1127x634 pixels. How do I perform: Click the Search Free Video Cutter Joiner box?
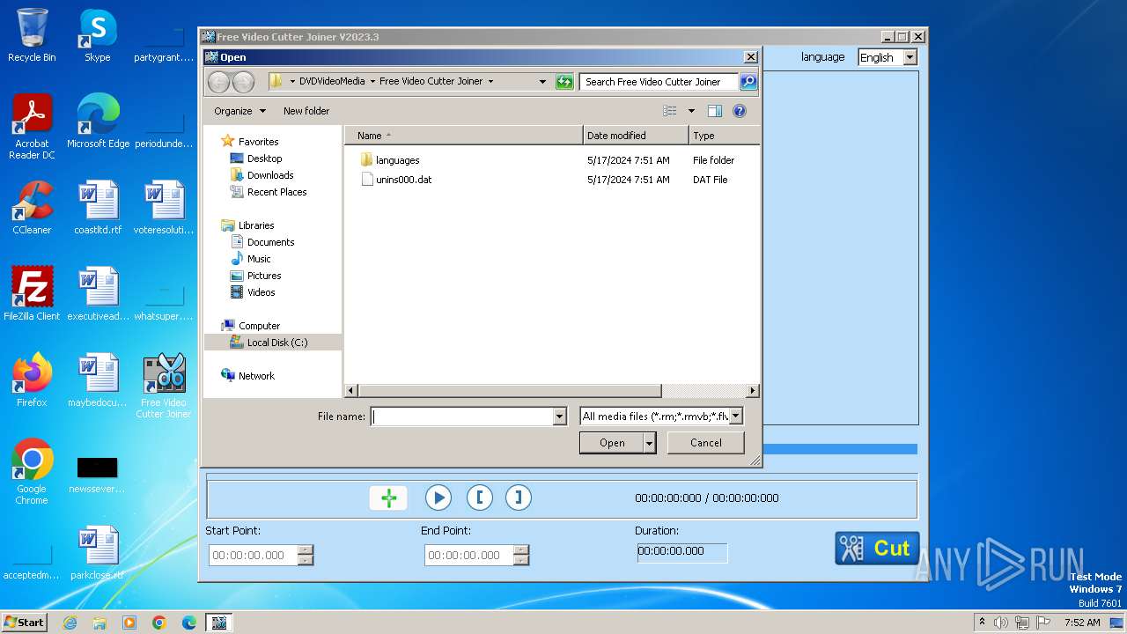pyautogui.click(x=659, y=82)
